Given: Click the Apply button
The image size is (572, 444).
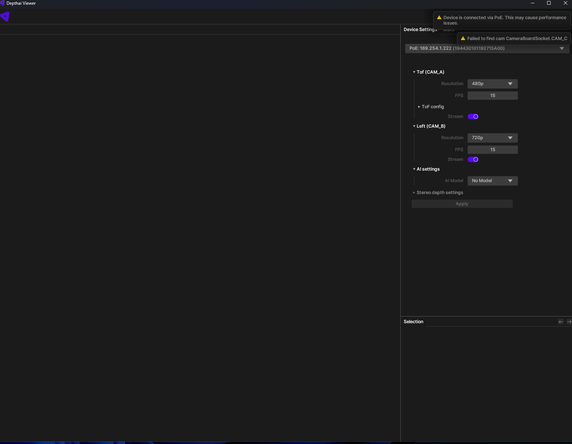Looking at the screenshot, I should (462, 204).
